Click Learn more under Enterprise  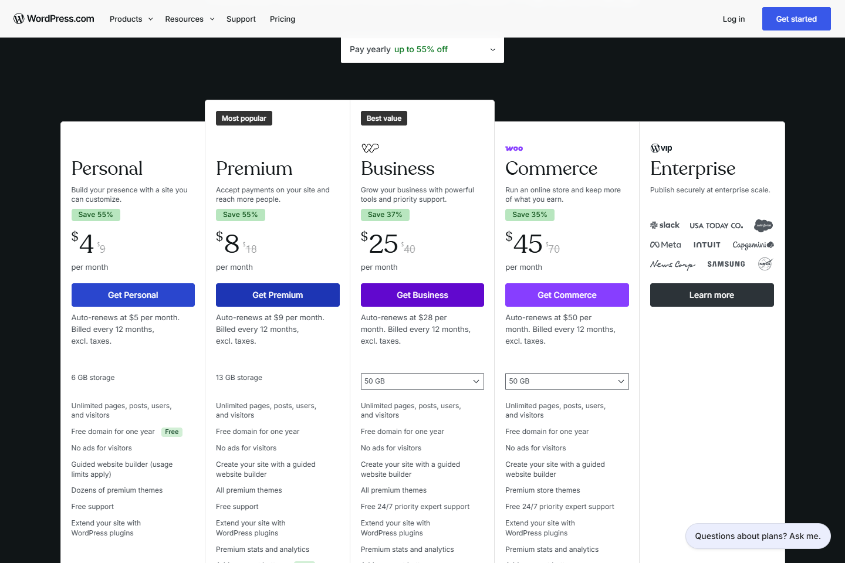tap(712, 295)
